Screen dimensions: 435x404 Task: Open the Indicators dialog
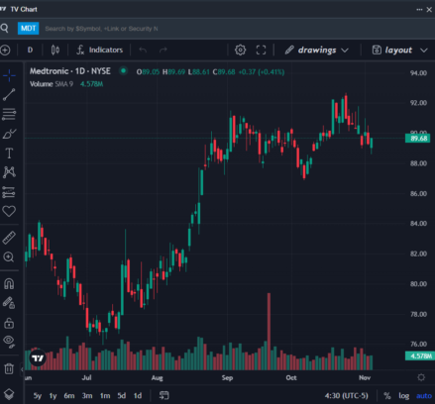99,50
